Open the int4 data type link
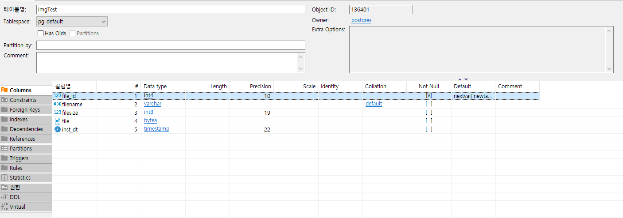The height and width of the screenshot is (218, 623). point(148,95)
